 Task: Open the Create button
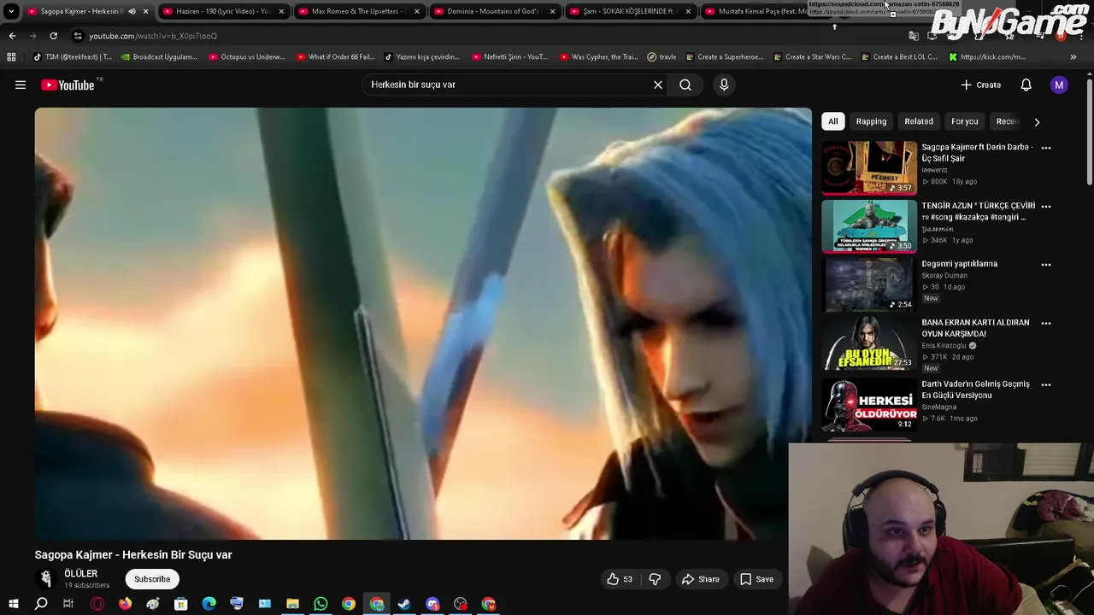point(980,85)
